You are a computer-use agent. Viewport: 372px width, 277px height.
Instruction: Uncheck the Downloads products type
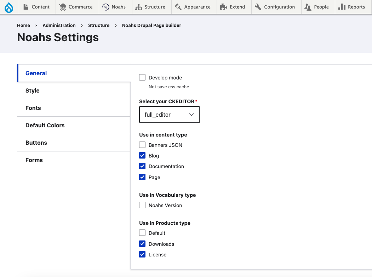click(142, 243)
